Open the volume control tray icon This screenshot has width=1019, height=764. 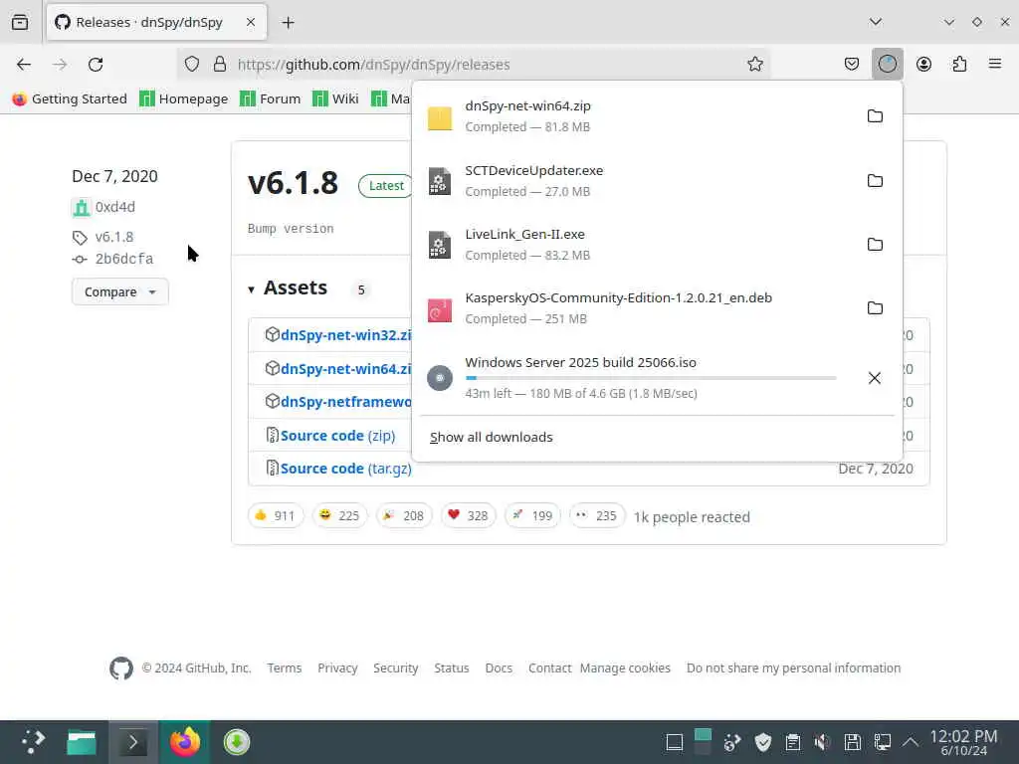click(x=822, y=742)
